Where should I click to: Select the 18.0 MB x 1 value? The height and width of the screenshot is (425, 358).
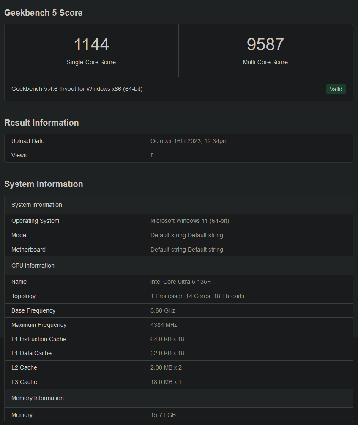166,382
